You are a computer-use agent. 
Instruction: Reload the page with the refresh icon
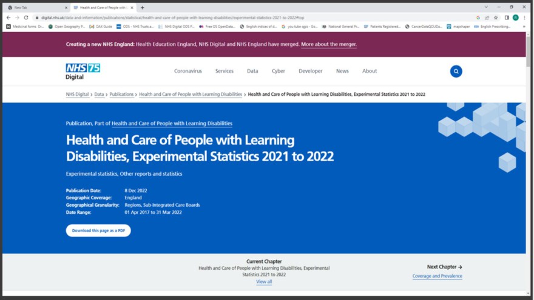point(26,18)
